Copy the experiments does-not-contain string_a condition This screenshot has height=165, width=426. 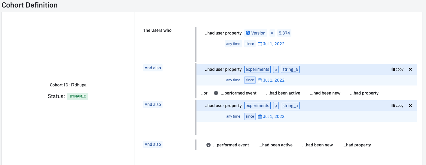click(397, 106)
